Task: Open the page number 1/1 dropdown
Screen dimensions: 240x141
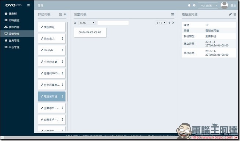Action: pyautogui.click(x=161, y=23)
